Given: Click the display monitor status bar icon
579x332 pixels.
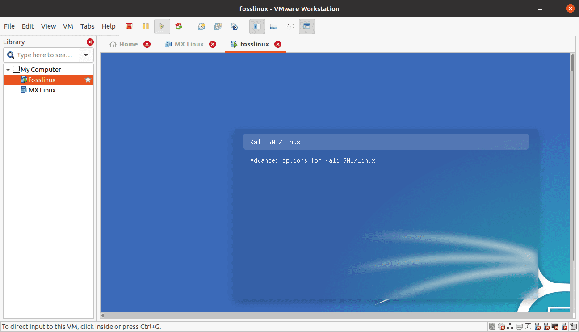Looking at the screenshot, I should [x=556, y=327].
